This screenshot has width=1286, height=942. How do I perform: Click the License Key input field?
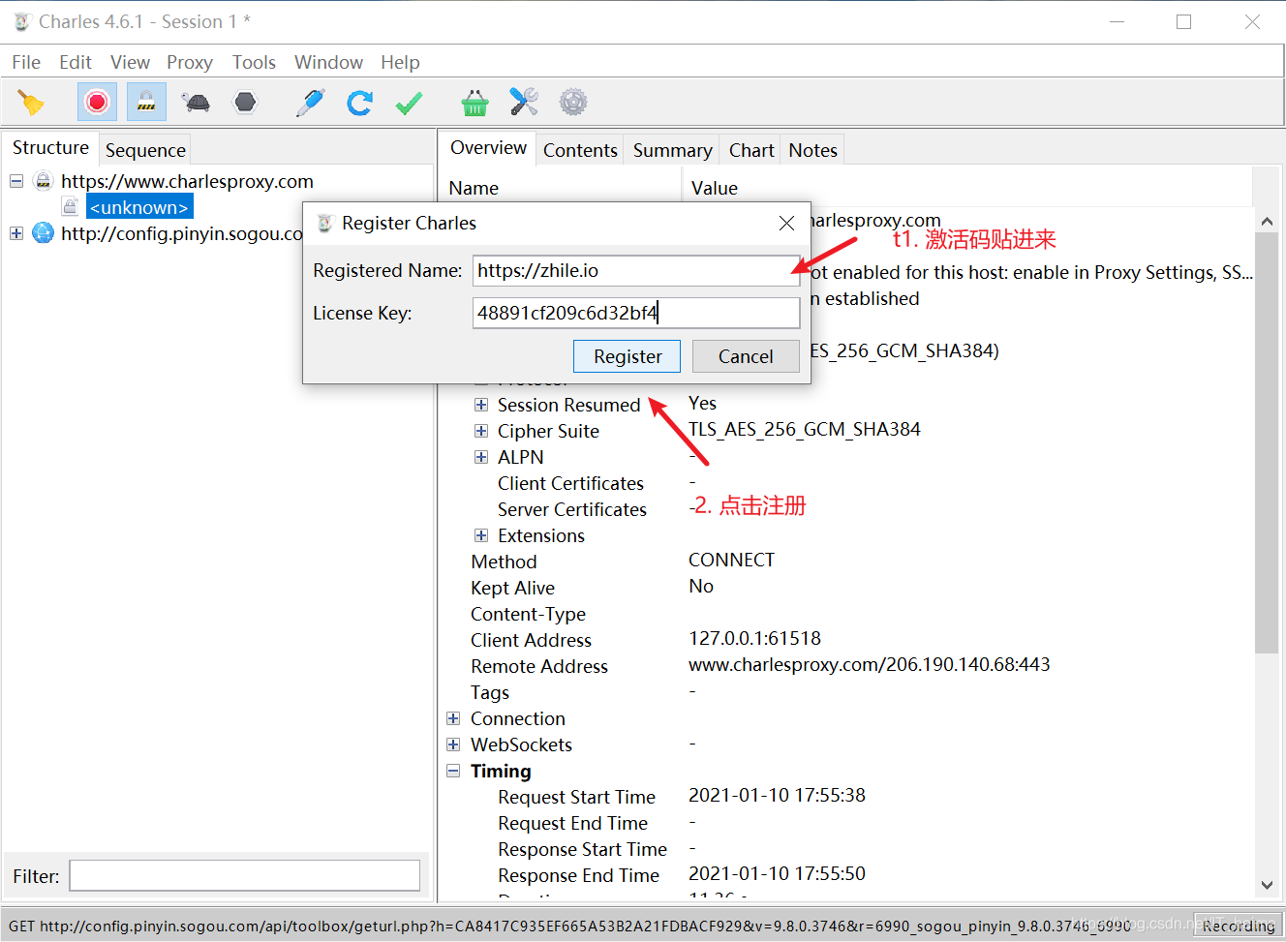pos(636,313)
